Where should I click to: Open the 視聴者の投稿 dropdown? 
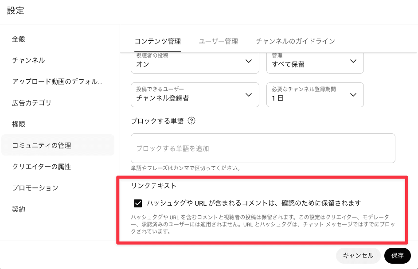click(x=195, y=62)
